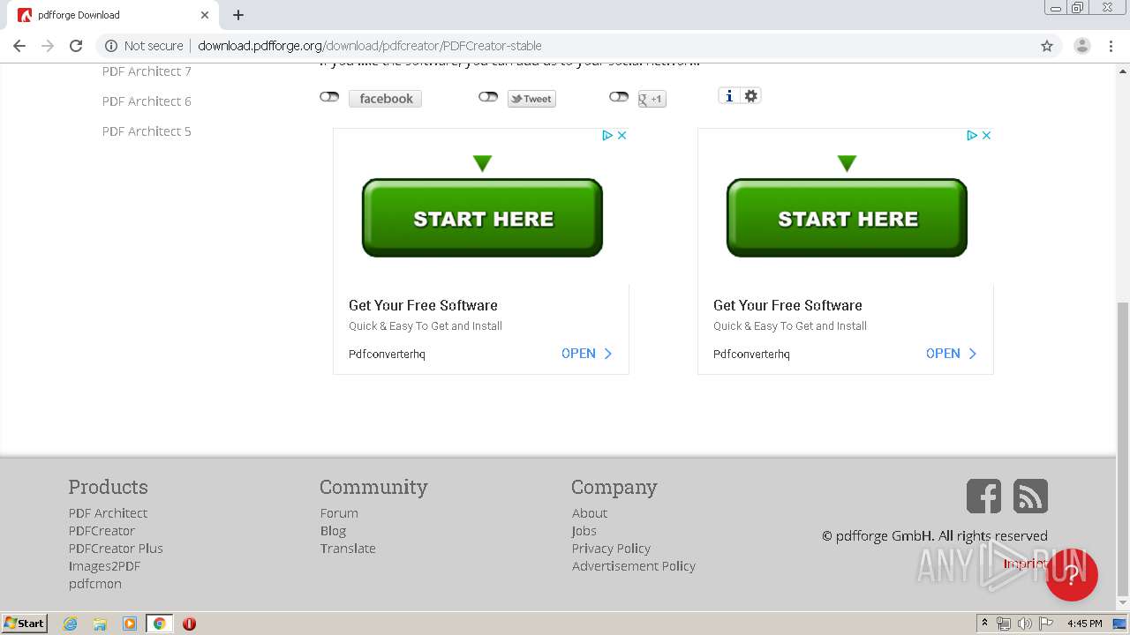Viewport: 1130px width, 635px height.
Task: Open pdfcmon footer link
Action: click(95, 584)
